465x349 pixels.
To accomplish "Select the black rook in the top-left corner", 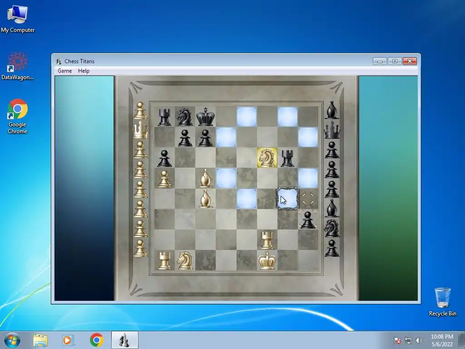I will point(164,117).
